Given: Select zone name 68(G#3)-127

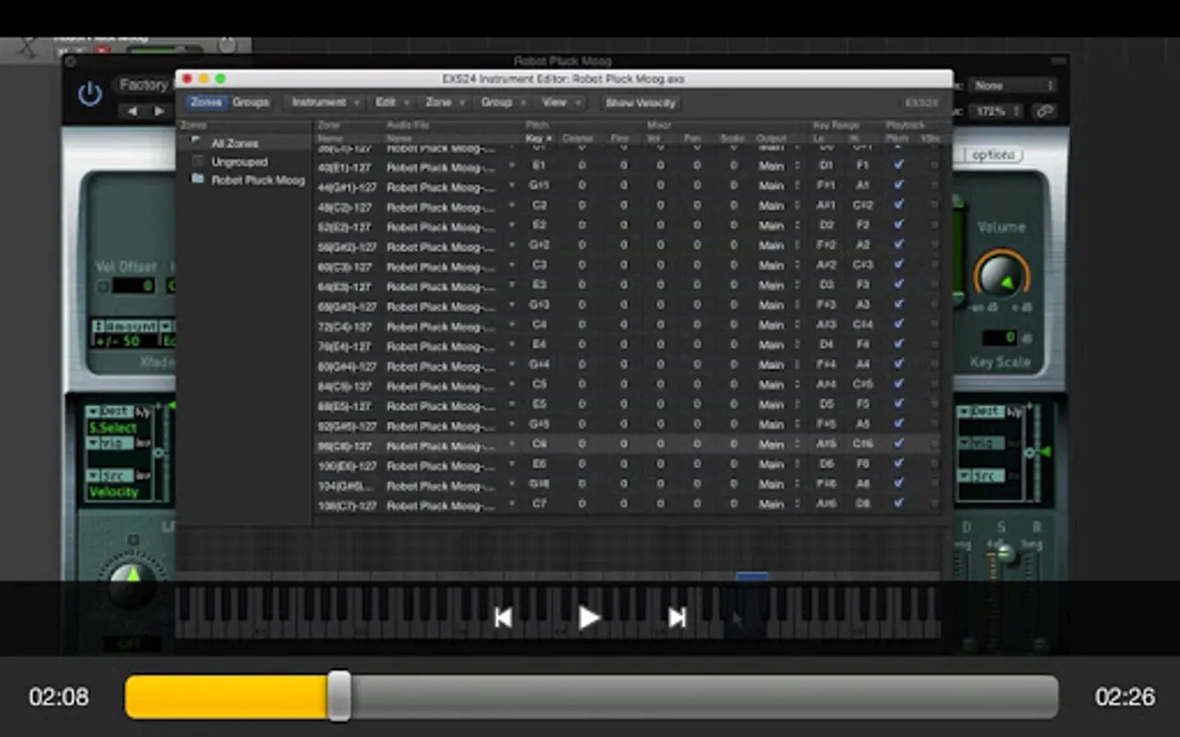Looking at the screenshot, I should click(x=347, y=306).
